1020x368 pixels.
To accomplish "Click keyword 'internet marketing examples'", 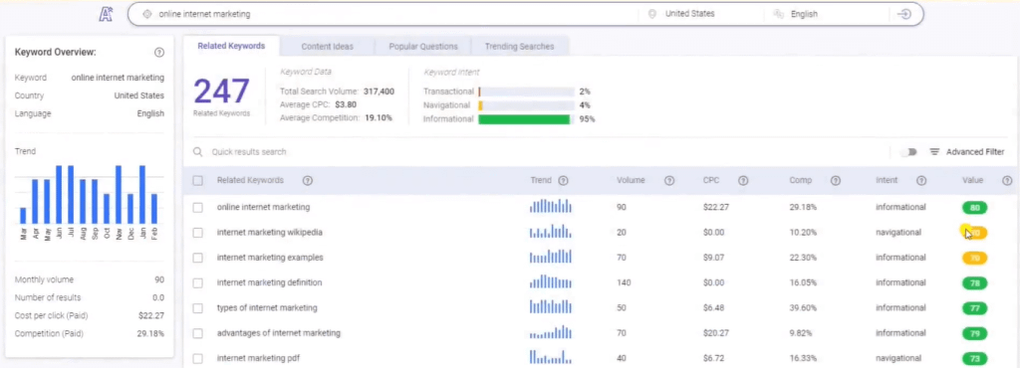I will pos(269,258).
